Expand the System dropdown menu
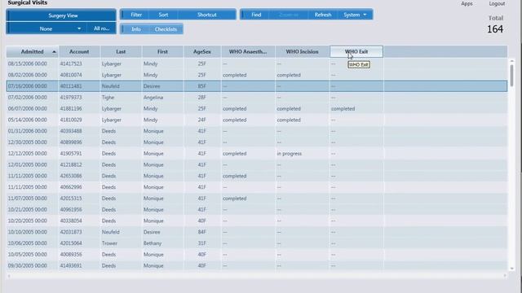The height and width of the screenshot is (293, 522). click(x=355, y=15)
